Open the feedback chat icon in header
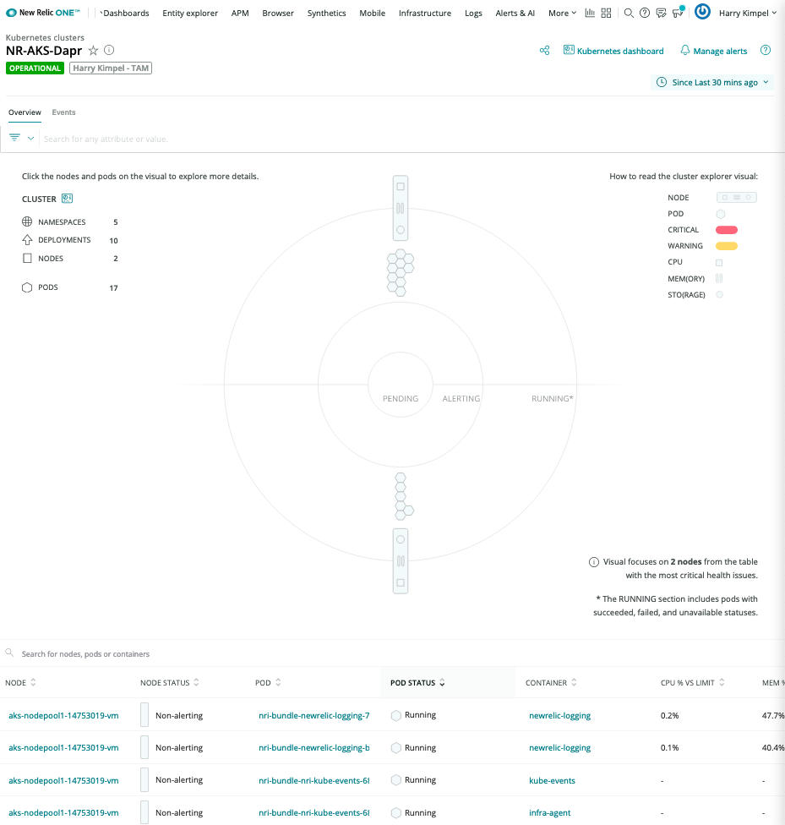This screenshot has width=785, height=825. tap(661, 13)
